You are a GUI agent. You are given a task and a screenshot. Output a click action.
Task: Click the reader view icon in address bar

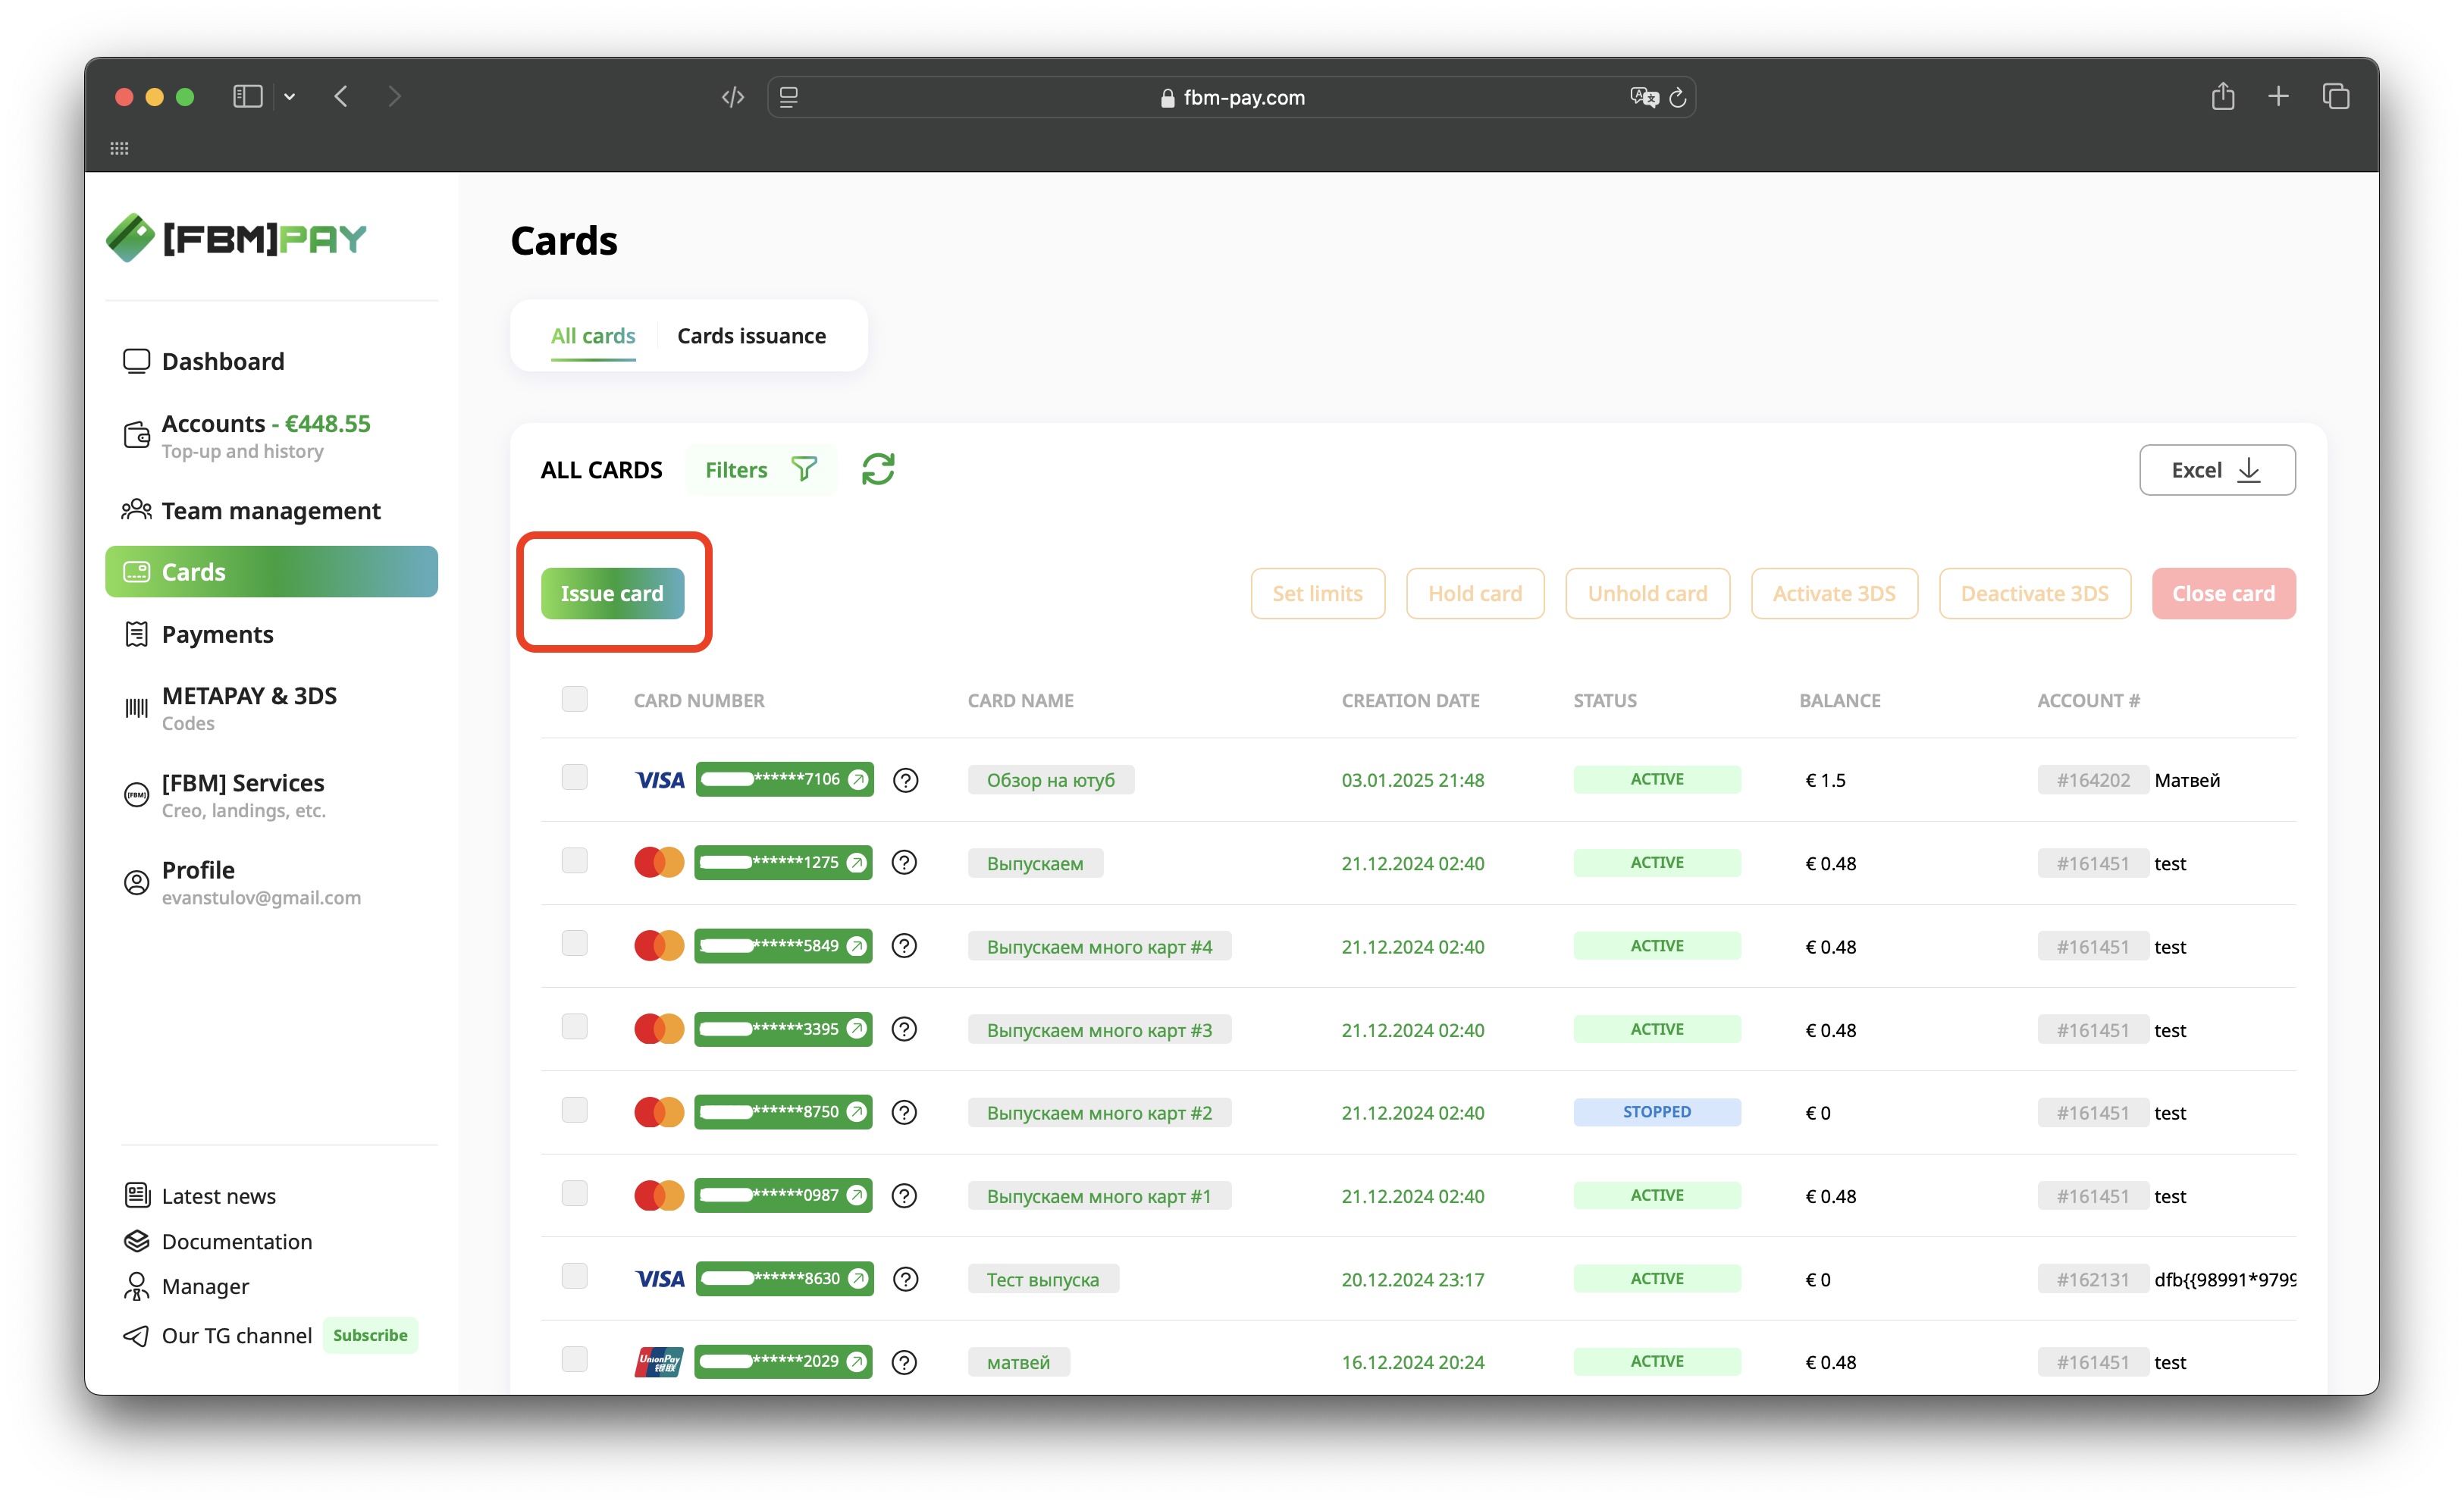point(788,97)
